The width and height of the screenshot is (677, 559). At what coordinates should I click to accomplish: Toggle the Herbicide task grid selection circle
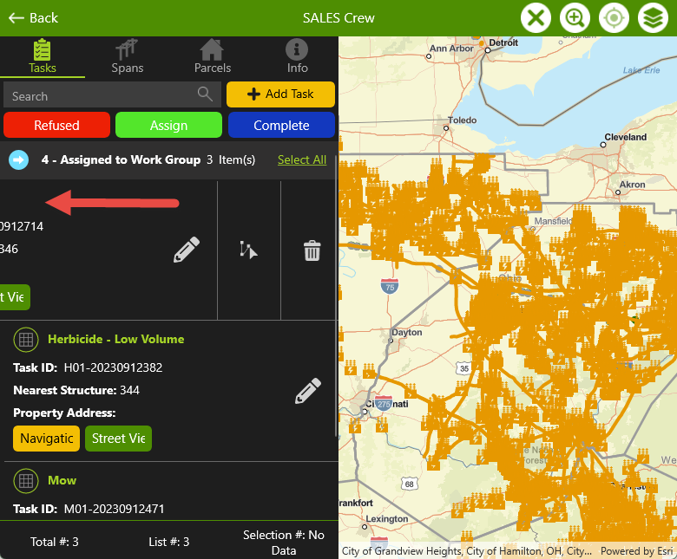26,339
